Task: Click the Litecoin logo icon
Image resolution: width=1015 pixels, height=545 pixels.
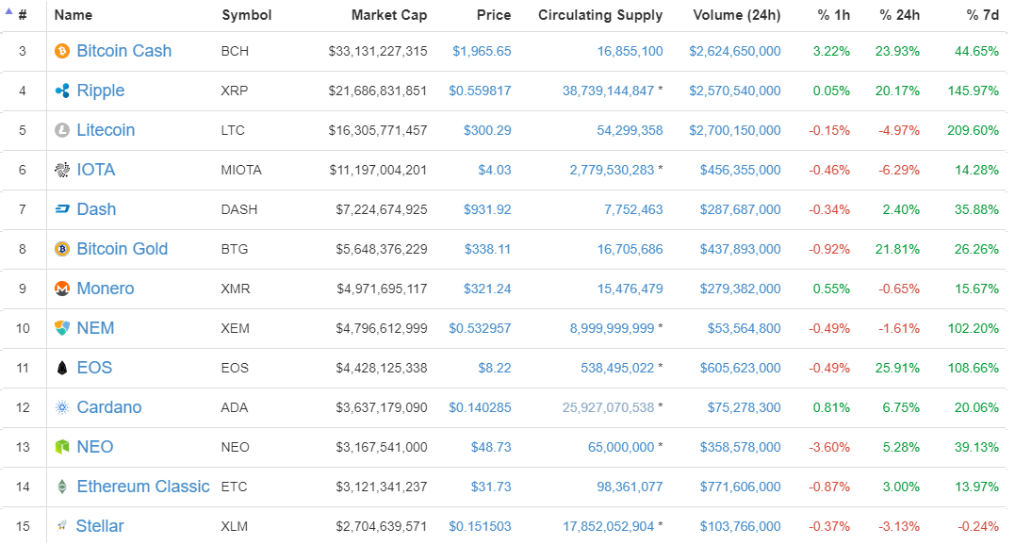Action: click(x=62, y=130)
